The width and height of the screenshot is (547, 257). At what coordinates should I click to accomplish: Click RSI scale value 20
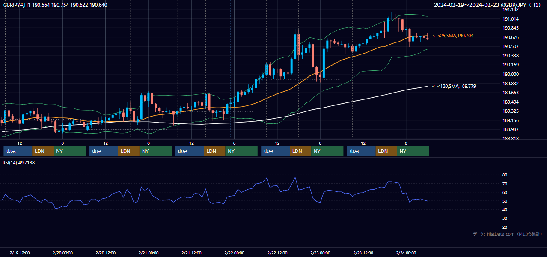[505, 227]
